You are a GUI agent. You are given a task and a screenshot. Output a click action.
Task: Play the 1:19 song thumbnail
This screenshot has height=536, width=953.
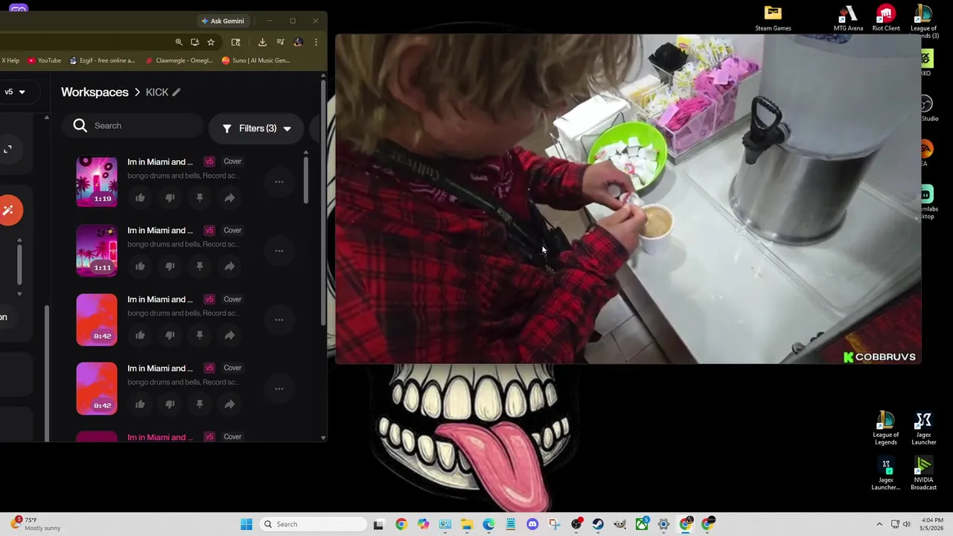[97, 182]
